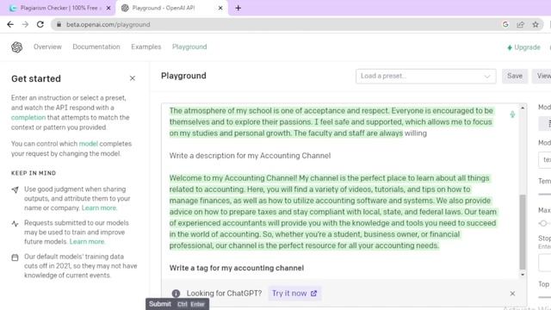551x310 pixels.
Task: Click the share page icon
Action: pyautogui.click(x=520, y=25)
